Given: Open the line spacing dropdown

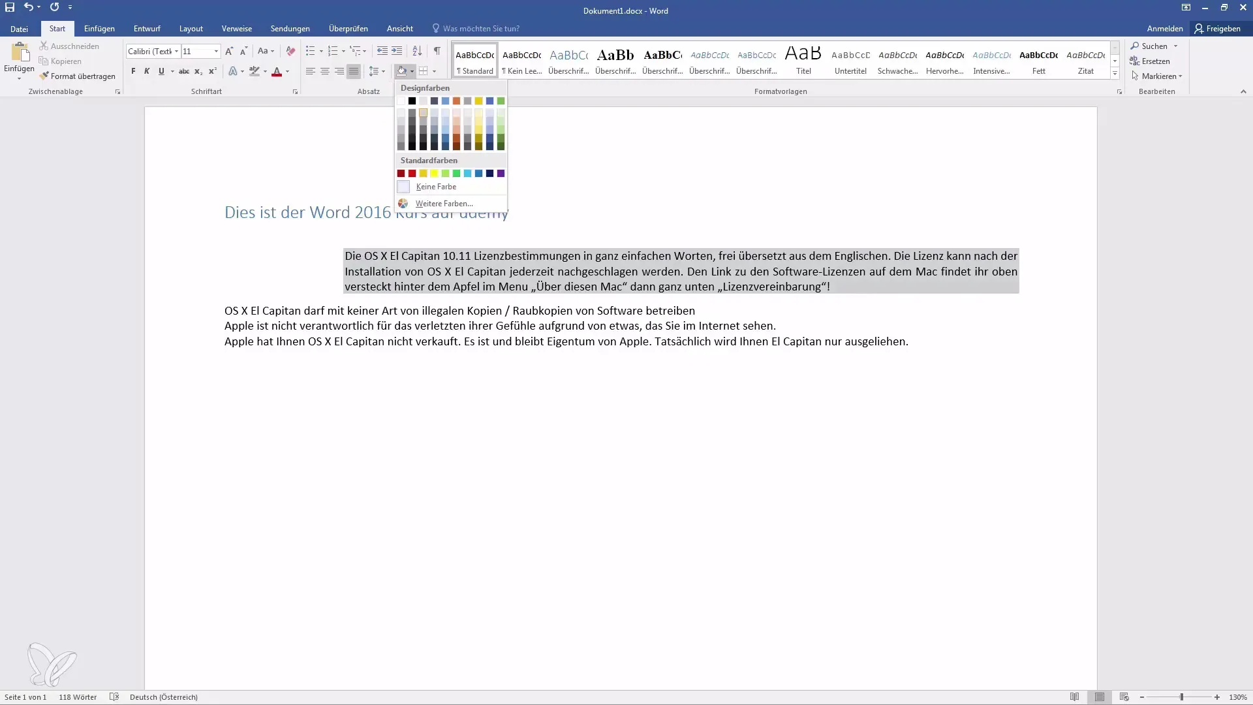Looking at the screenshot, I should pyautogui.click(x=377, y=71).
